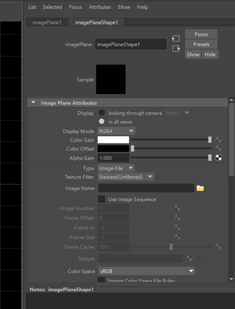Click the output connection icon below it

(176, 49)
